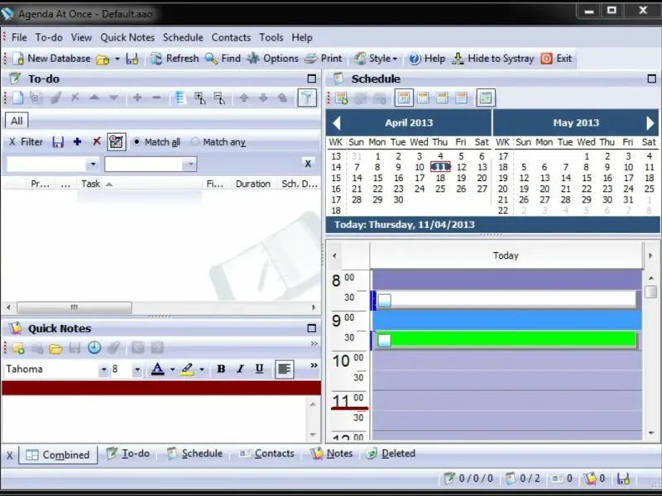Expand the open database dropdown arrow
Image resolution: width=662 pixels, height=496 pixels.
click(x=117, y=59)
